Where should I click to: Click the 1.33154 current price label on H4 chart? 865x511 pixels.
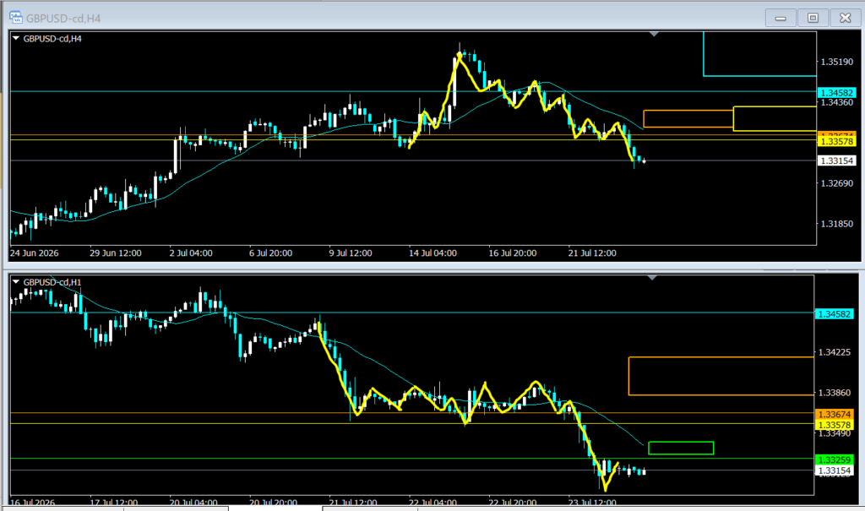click(x=836, y=160)
